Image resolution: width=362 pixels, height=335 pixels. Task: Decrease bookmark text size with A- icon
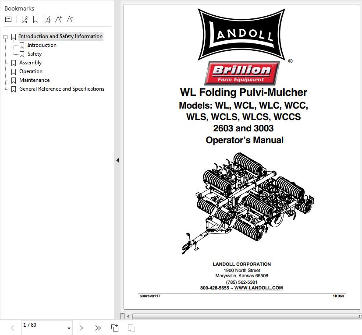[x=70, y=19]
